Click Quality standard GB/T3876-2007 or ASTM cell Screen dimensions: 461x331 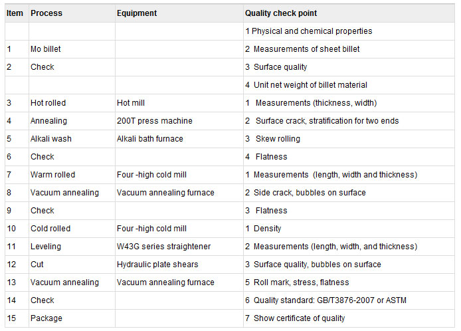pos(349,300)
